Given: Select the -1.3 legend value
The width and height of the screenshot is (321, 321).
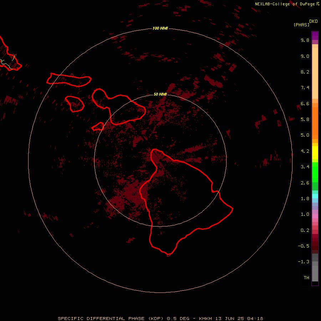Looking at the screenshot, I should coord(304,262).
